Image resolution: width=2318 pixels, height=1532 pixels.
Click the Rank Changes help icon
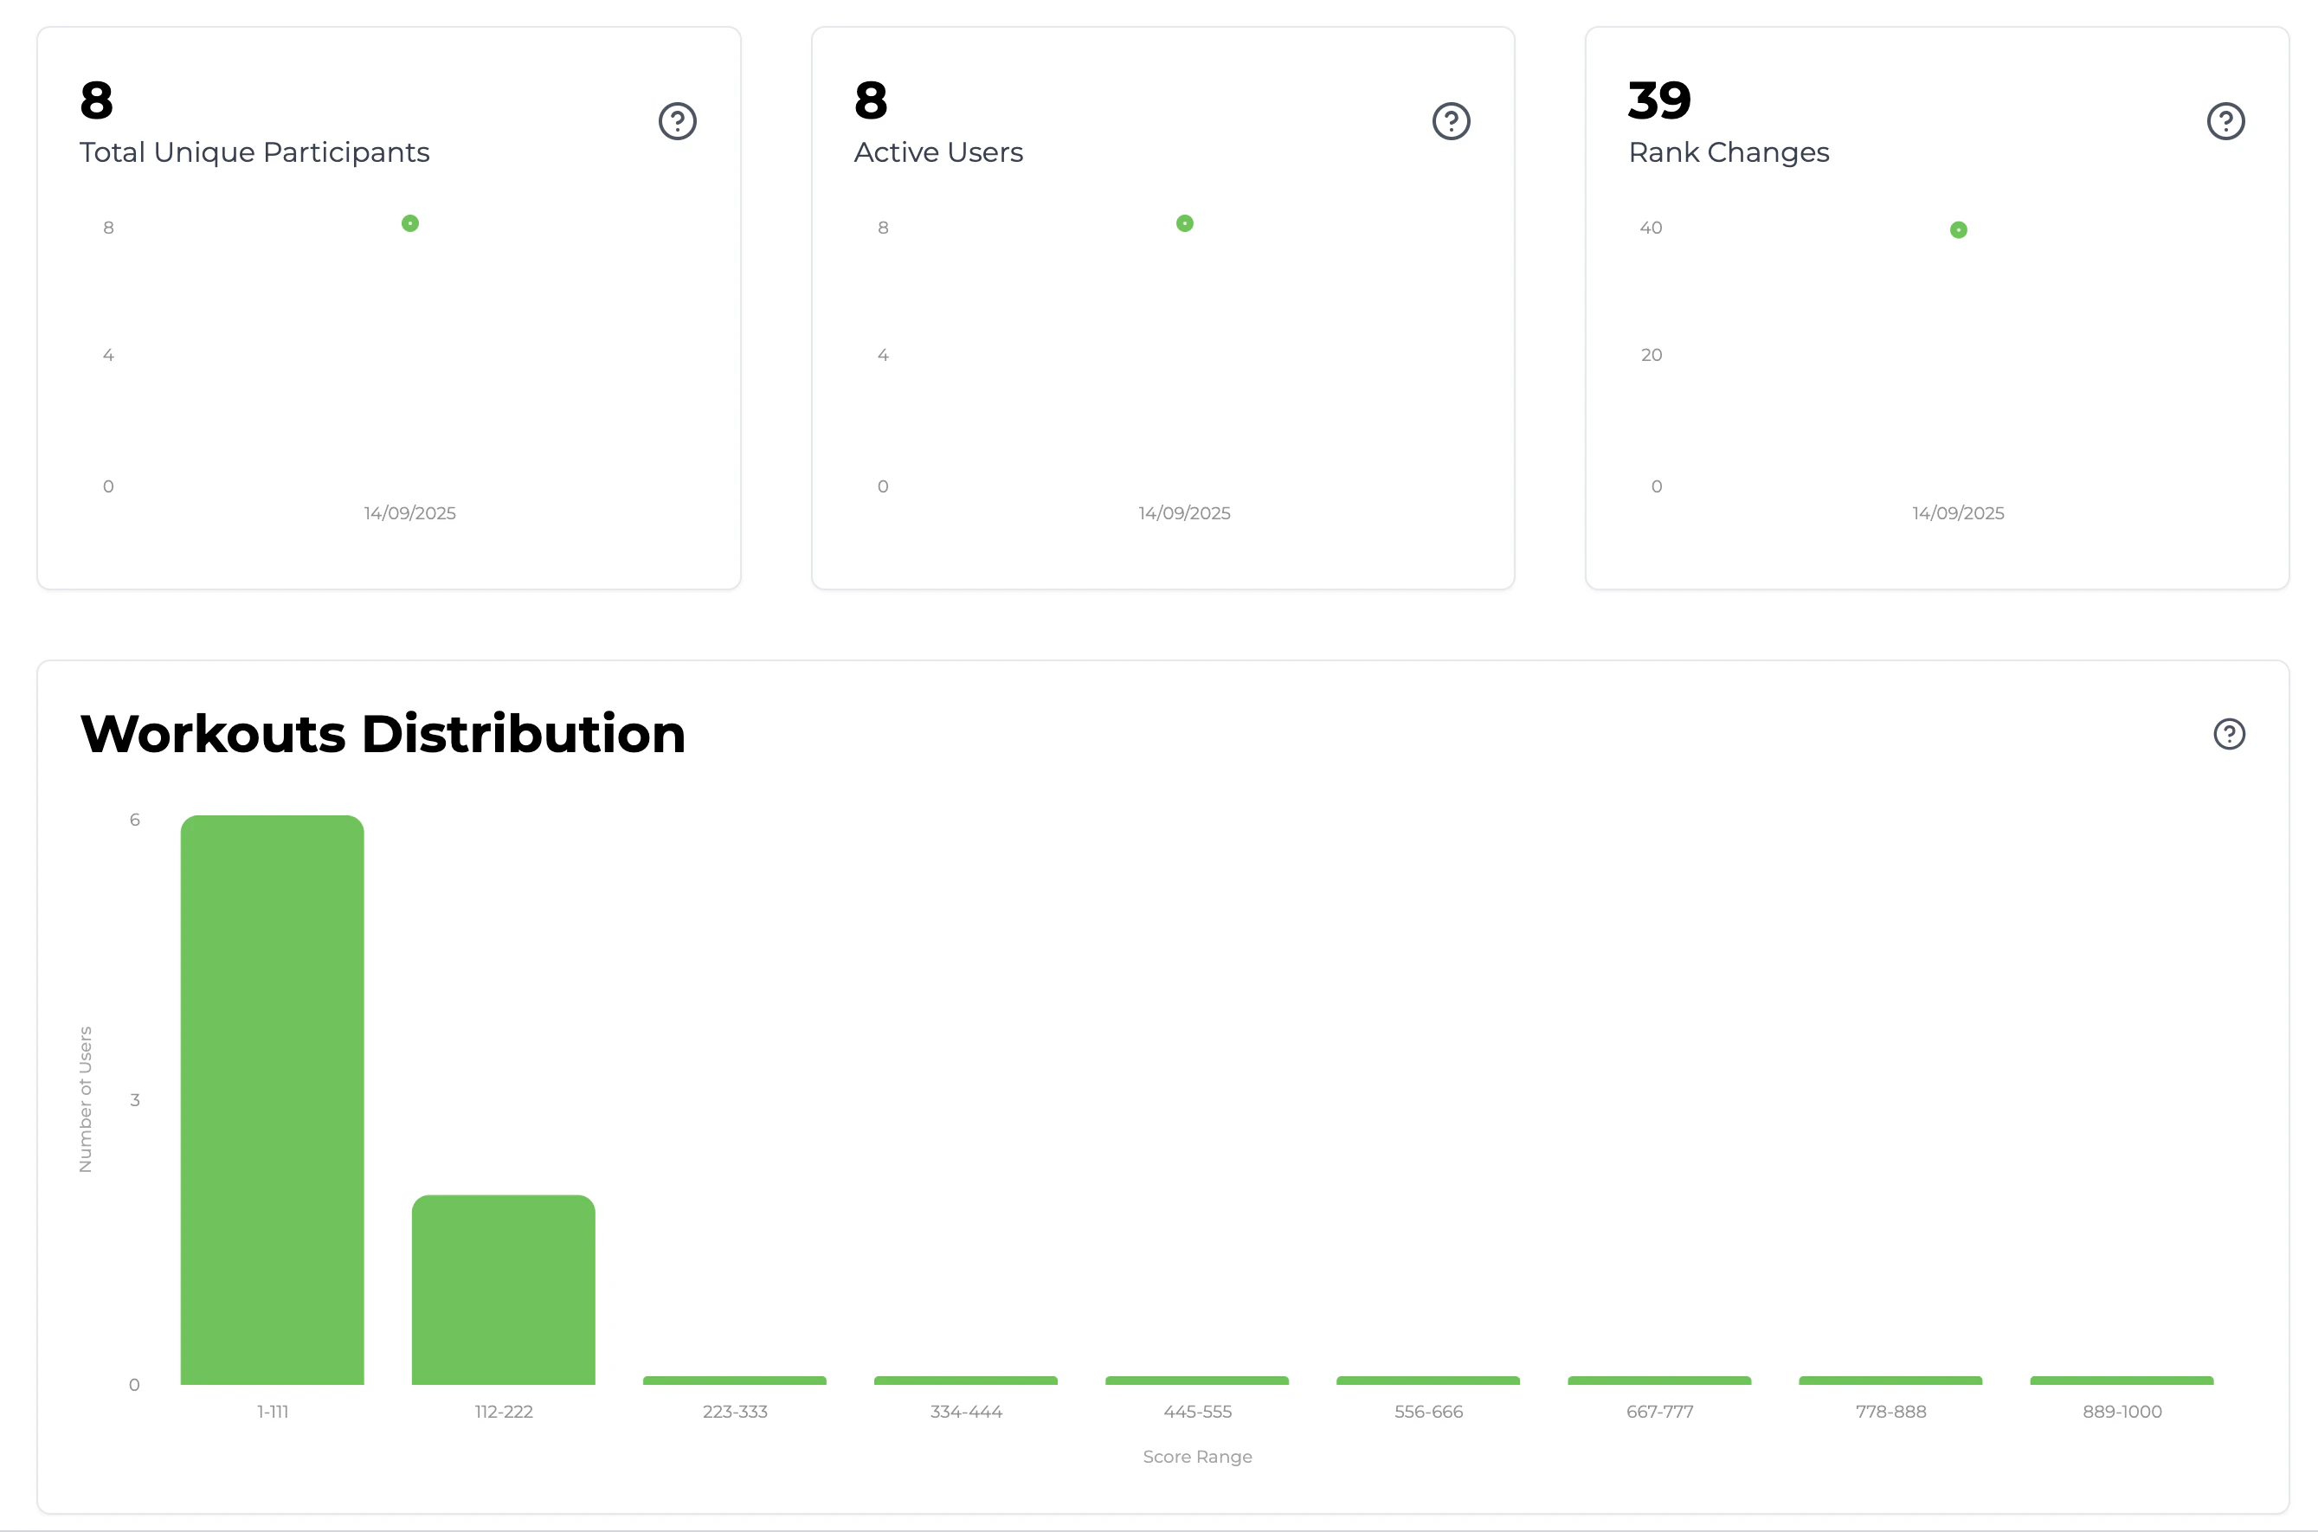tap(2225, 121)
